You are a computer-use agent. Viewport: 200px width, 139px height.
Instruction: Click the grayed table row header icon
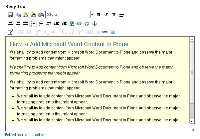pyautogui.click(x=21, y=32)
